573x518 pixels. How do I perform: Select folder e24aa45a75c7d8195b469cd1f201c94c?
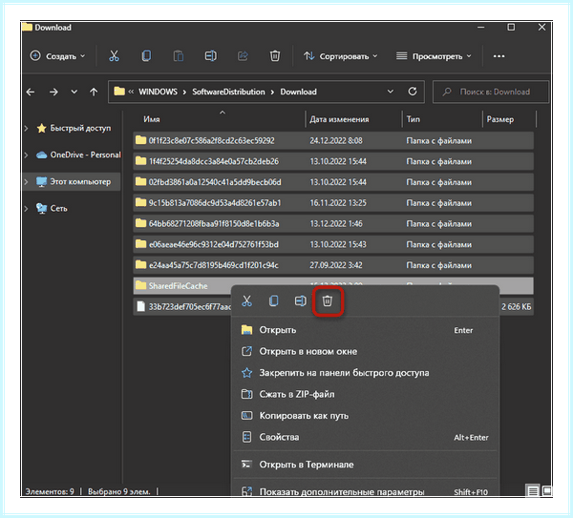[333, 265]
